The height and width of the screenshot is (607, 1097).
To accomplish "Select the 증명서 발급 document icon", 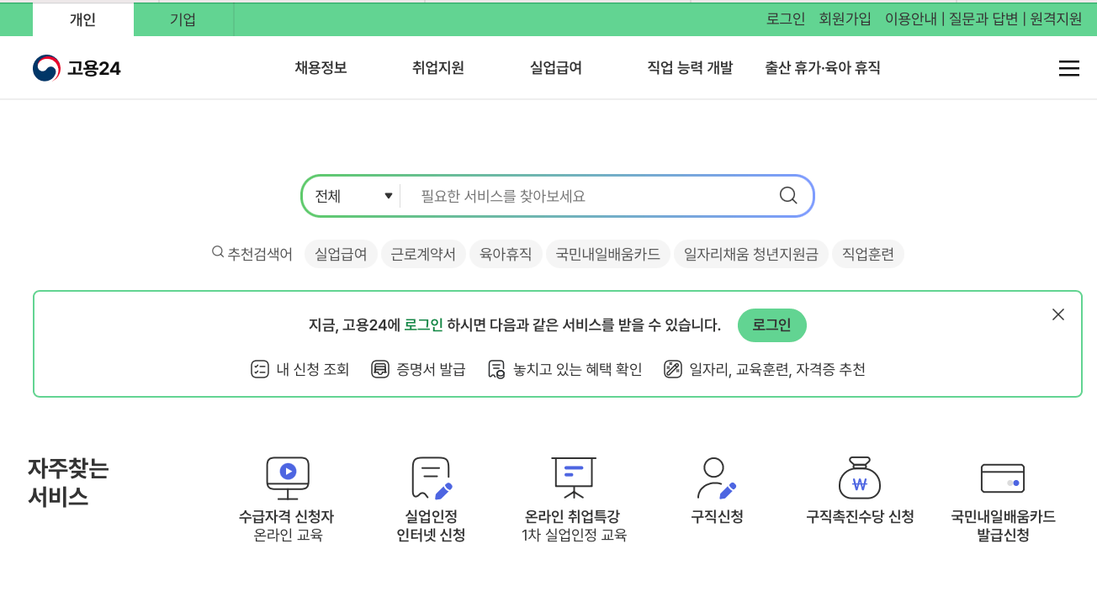I will [379, 369].
